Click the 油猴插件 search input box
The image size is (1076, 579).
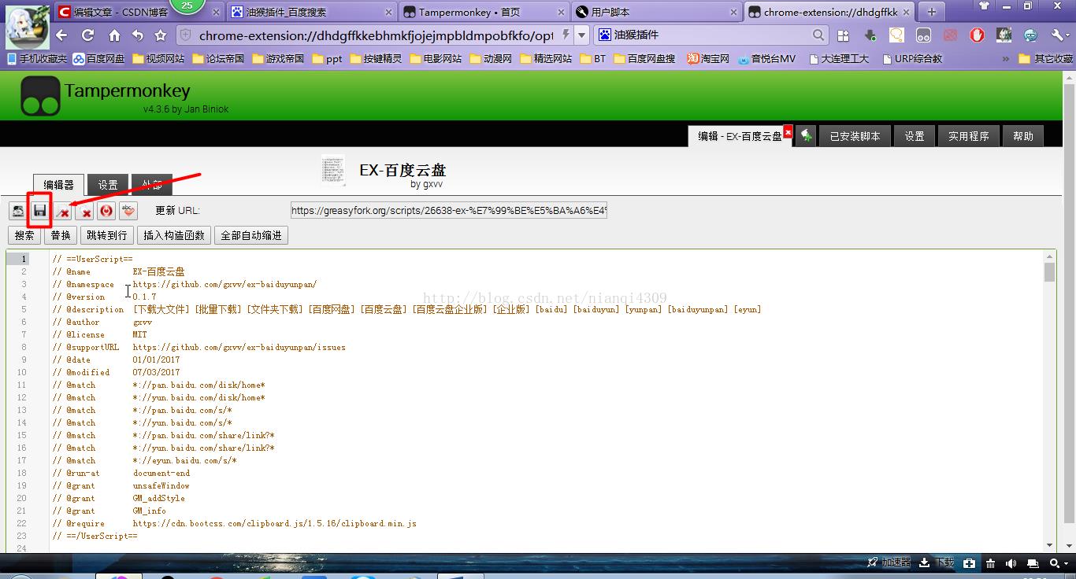click(x=711, y=35)
